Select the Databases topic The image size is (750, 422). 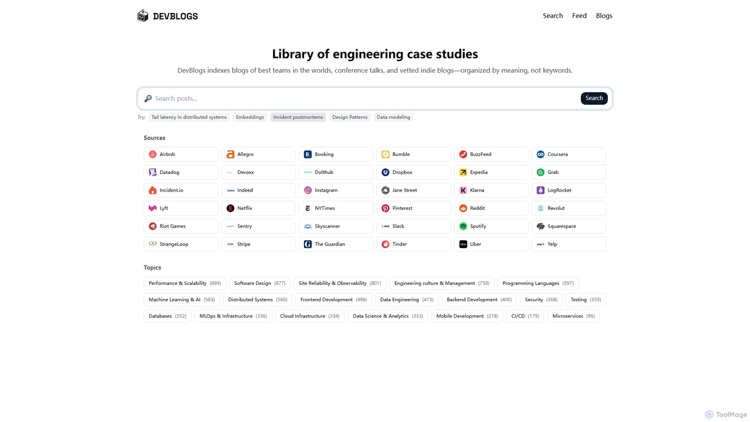click(168, 316)
